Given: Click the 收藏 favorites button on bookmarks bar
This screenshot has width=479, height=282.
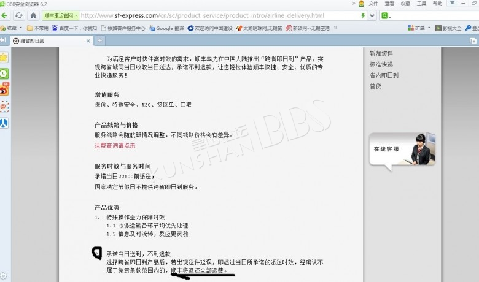Looking at the screenshot, I should click(x=9, y=28).
